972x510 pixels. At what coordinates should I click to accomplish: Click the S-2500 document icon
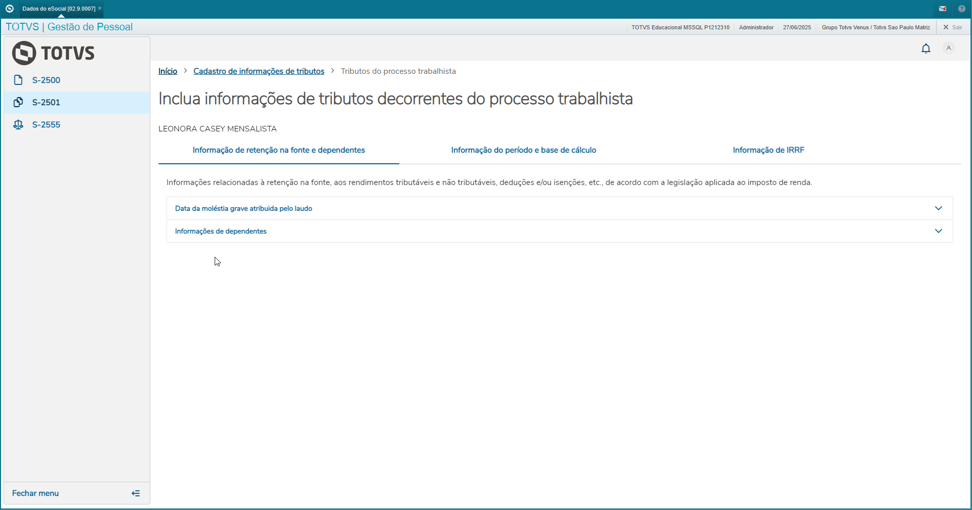point(18,80)
